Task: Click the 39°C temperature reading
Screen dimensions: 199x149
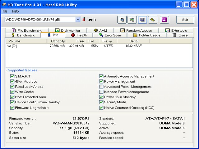Action: point(92,20)
